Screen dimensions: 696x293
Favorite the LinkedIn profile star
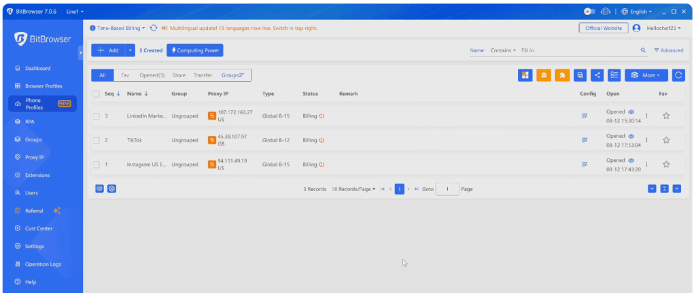666,116
